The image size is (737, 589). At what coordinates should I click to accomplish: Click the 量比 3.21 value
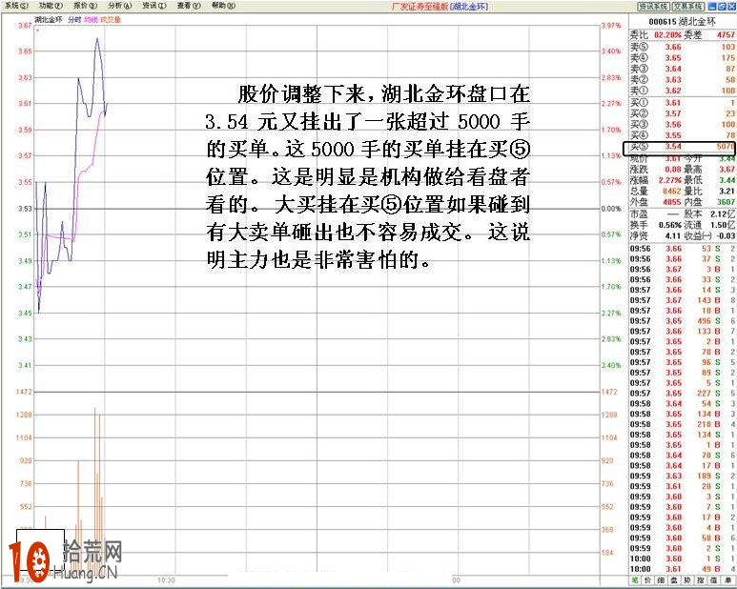pyautogui.click(x=727, y=191)
